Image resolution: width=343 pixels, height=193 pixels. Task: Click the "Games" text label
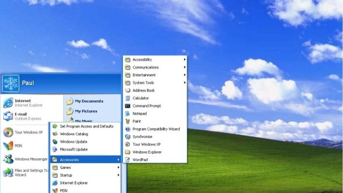click(65, 168)
